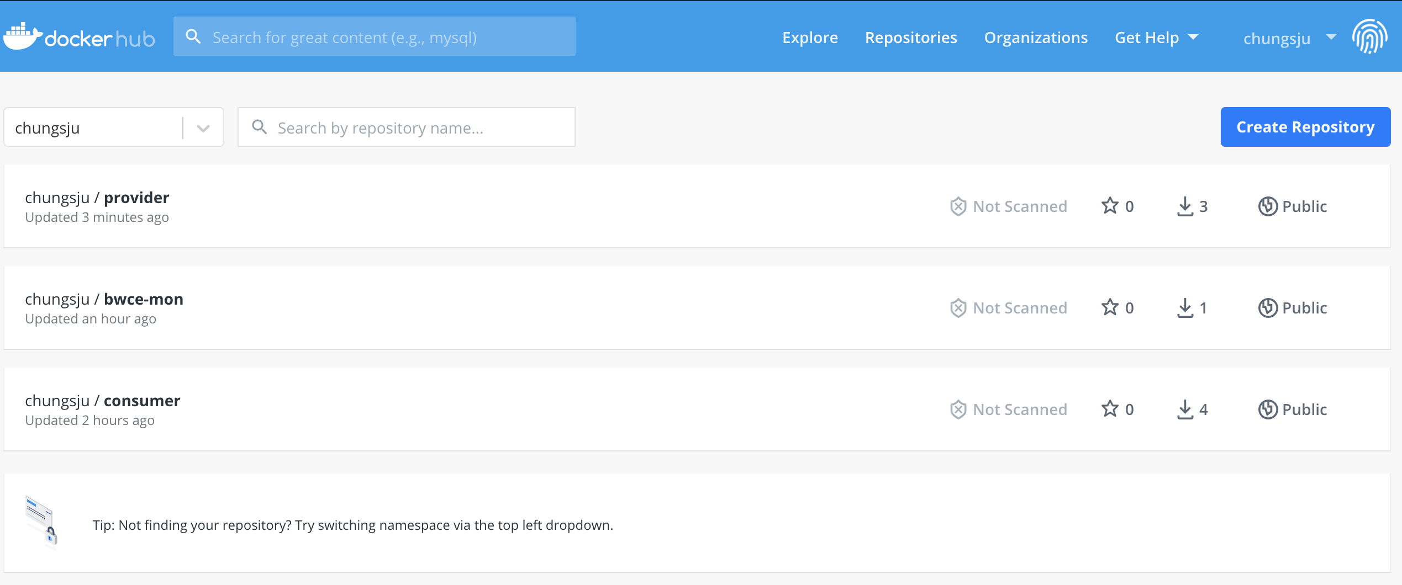Viewport: 1402px width, 585px height.
Task: Click the fingerprint avatar icon
Action: point(1369,36)
